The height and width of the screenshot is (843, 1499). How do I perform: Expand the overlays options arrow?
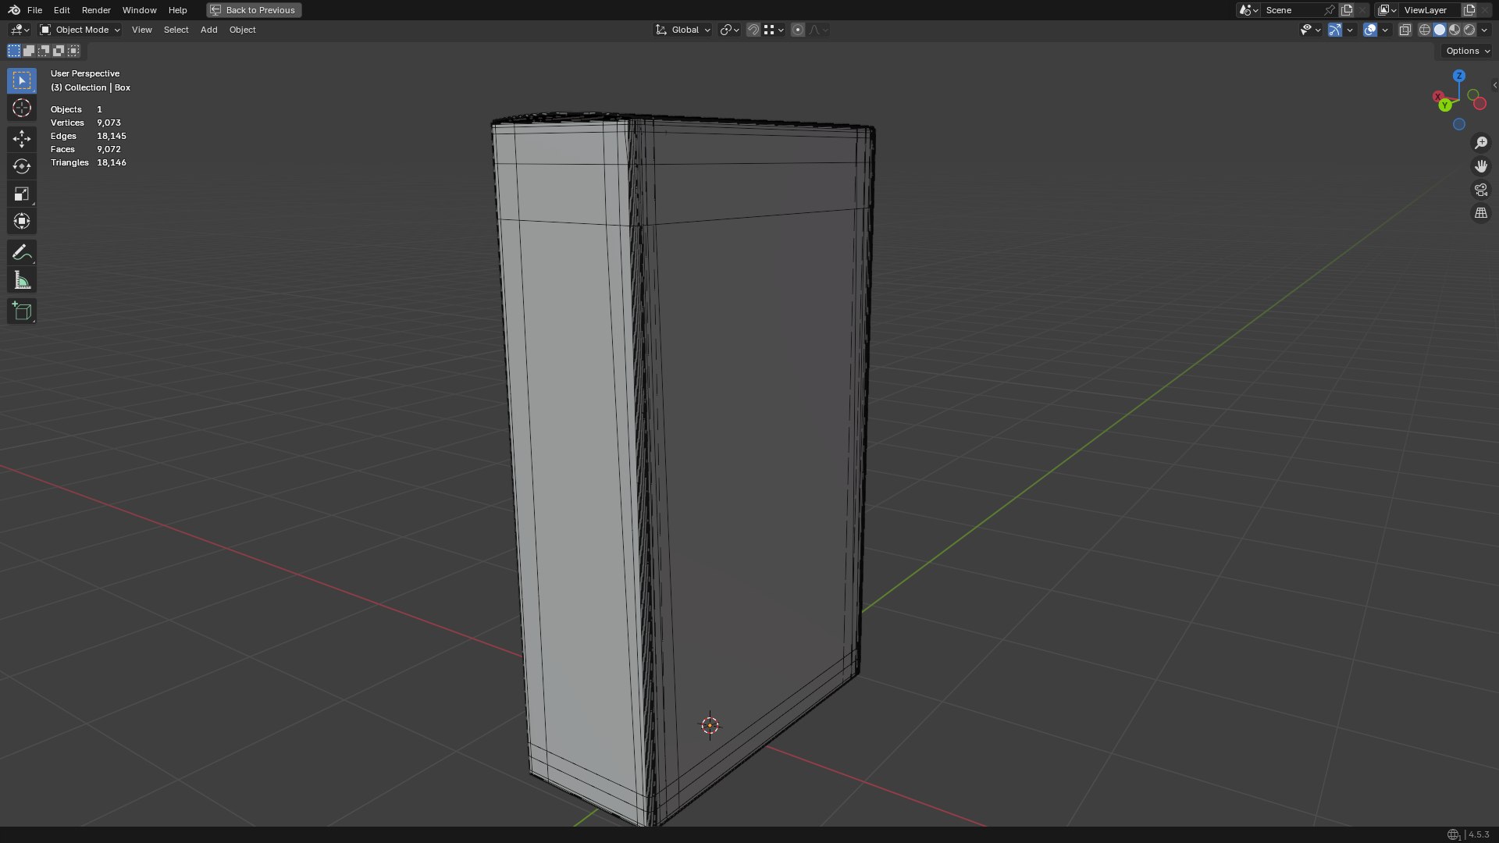[x=1385, y=30]
